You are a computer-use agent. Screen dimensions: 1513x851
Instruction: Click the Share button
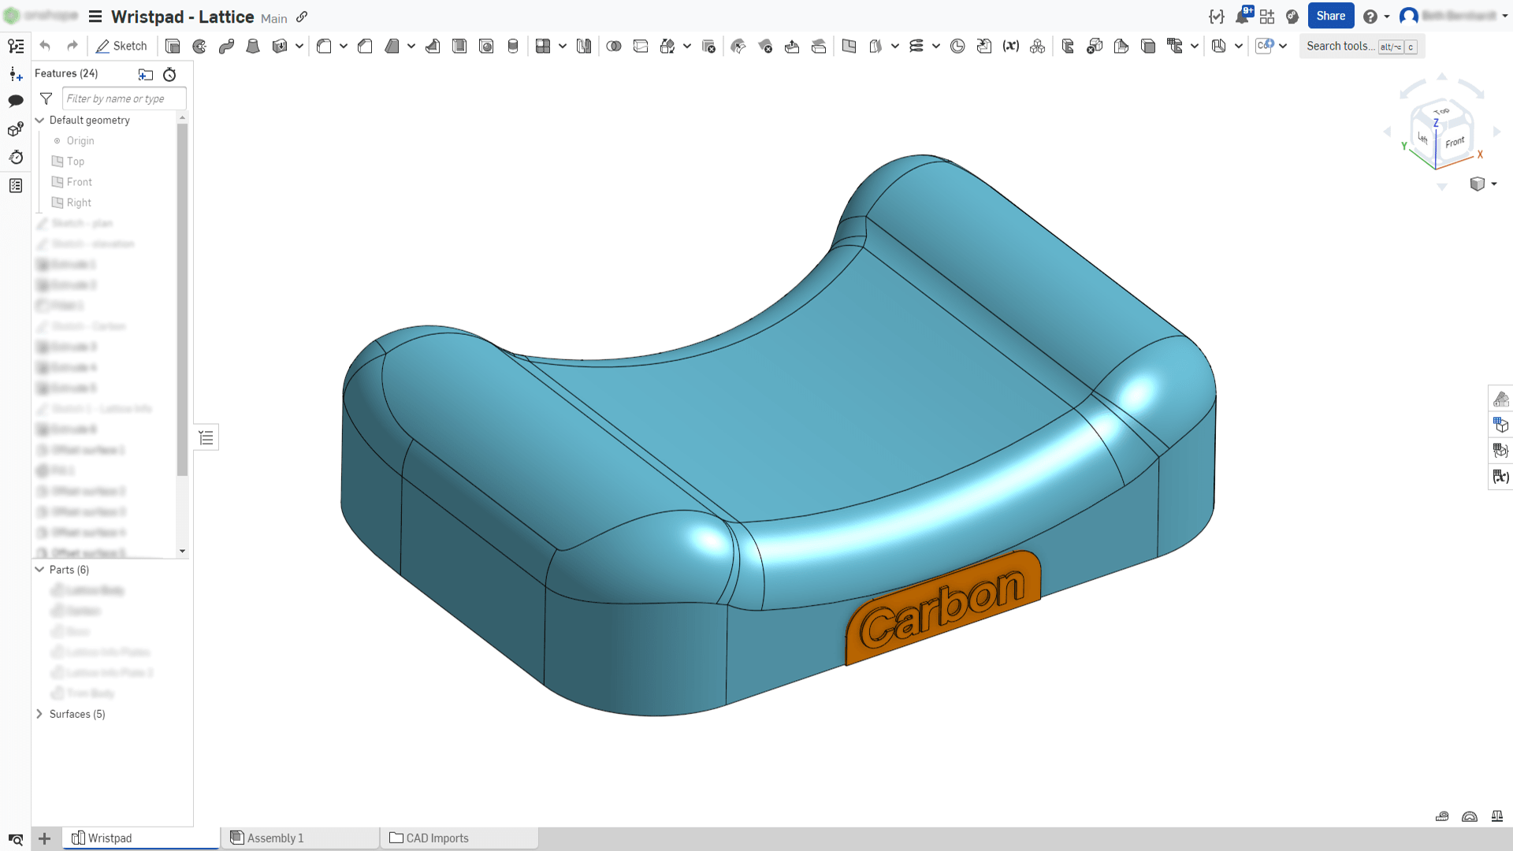pos(1331,16)
